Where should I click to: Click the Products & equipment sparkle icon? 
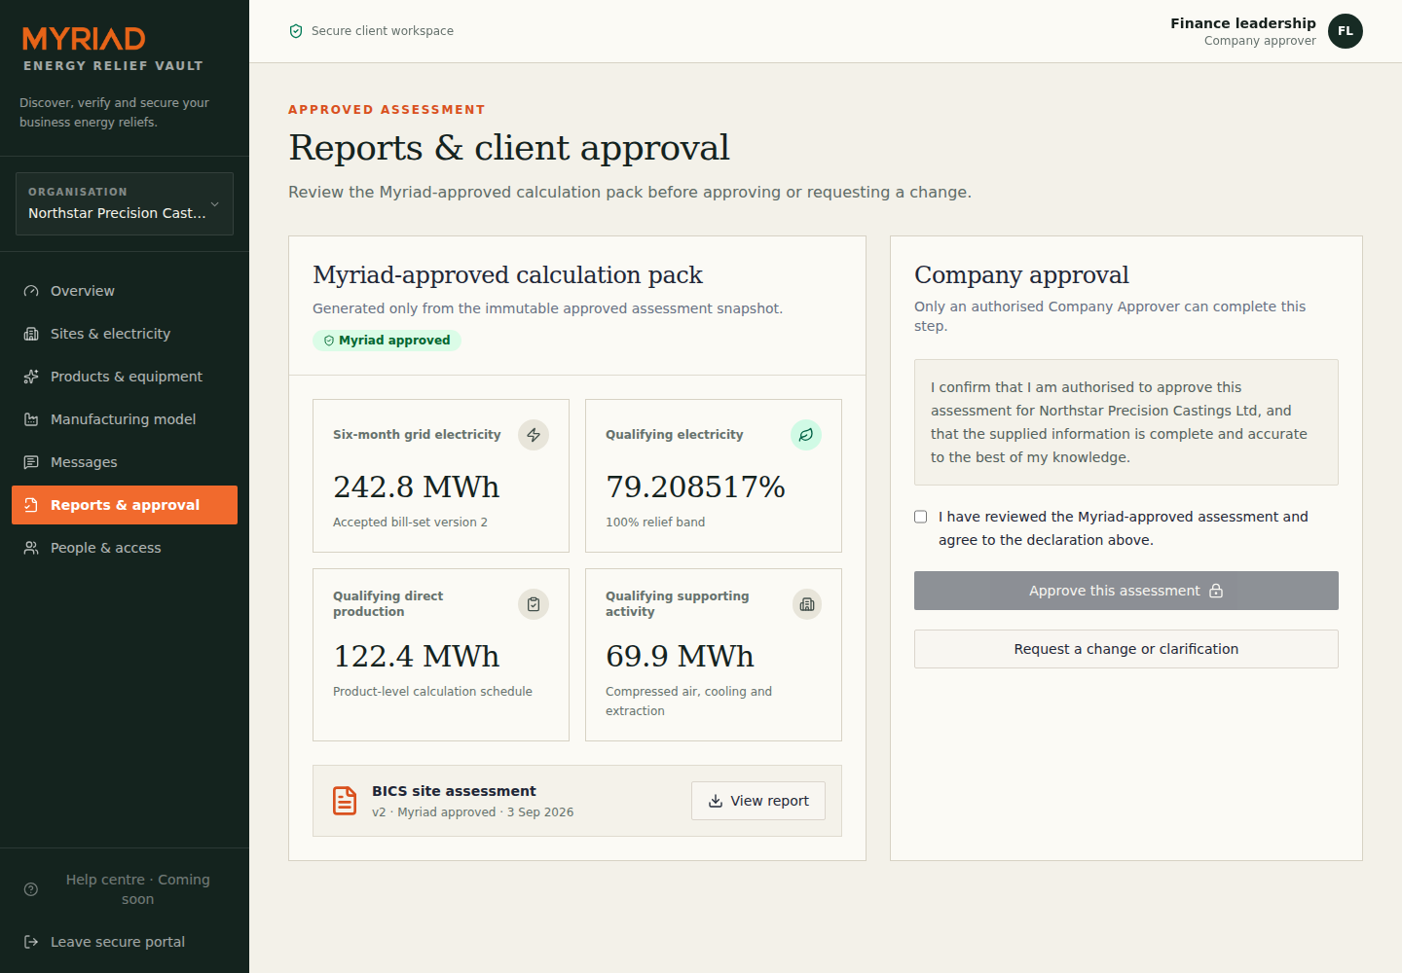(31, 377)
